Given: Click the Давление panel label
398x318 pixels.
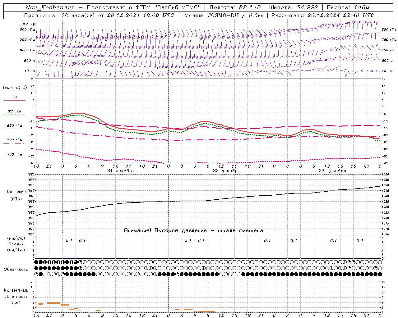Looking at the screenshot, I should 16,192.
